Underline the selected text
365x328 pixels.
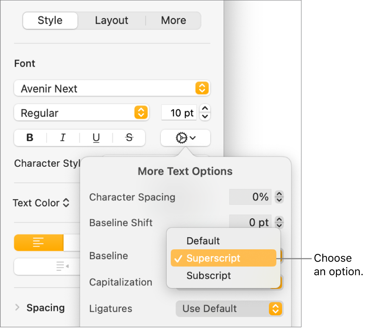(x=96, y=138)
